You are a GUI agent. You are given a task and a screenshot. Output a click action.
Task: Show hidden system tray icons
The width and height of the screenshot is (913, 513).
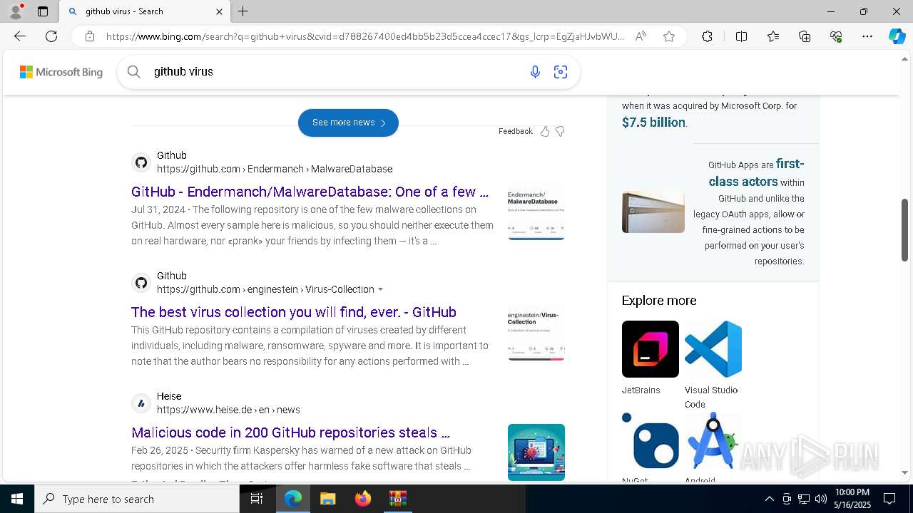(769, 499)
